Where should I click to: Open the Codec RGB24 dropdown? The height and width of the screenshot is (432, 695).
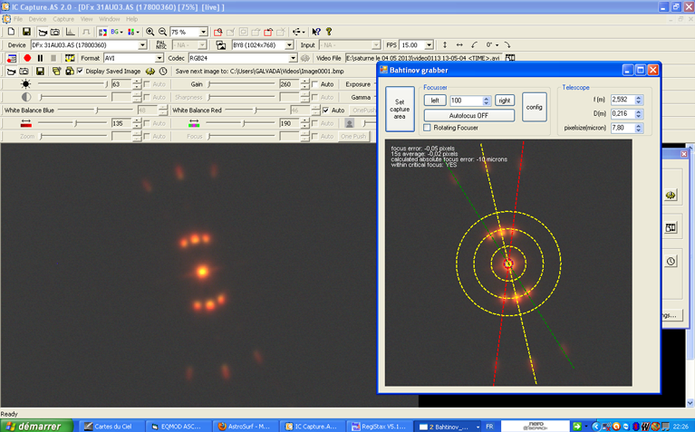point(294,58)
